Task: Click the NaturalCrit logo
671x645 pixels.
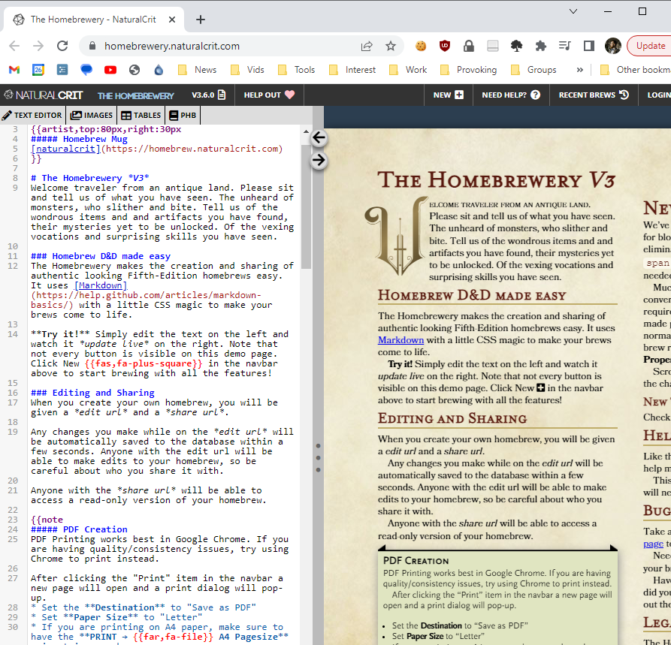Action: tap(44, 95)
